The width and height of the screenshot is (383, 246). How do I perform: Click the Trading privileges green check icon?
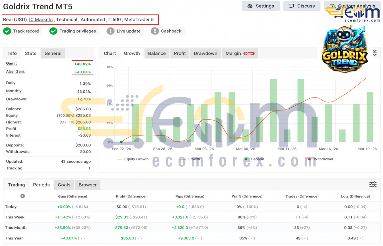(x=53, y=31)
